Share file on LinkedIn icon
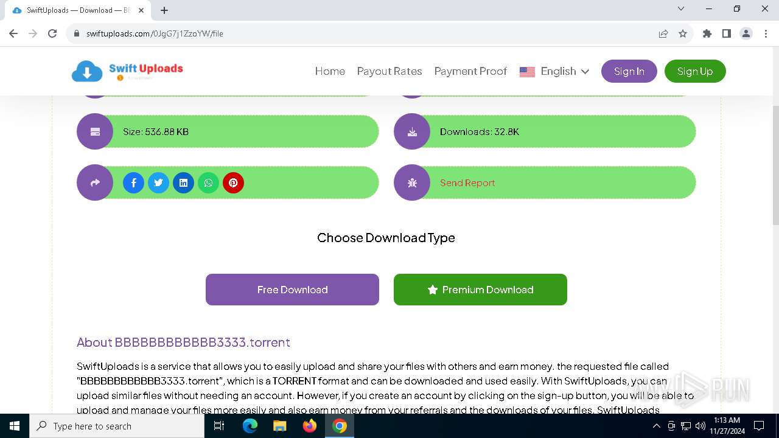 (x=183, y=182)
